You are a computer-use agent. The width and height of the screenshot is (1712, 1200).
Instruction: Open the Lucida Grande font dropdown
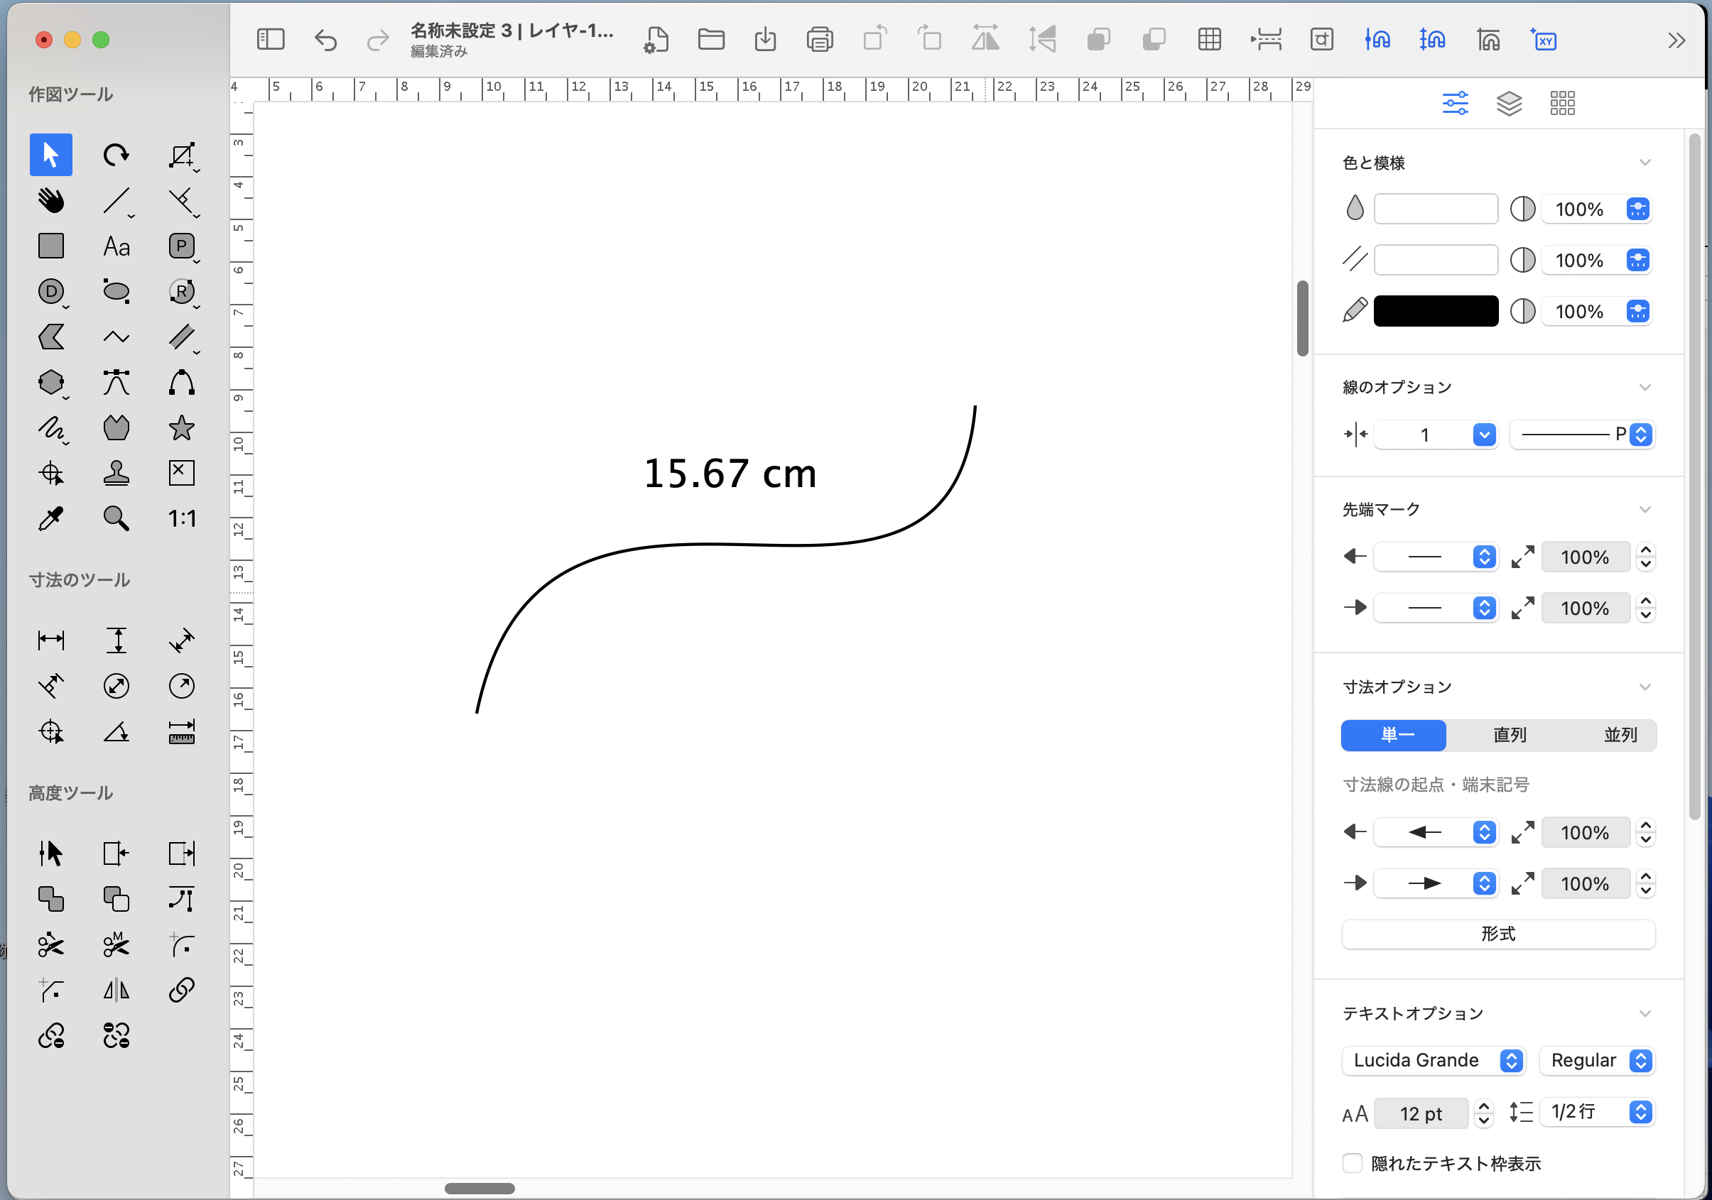[1432, 1060]
